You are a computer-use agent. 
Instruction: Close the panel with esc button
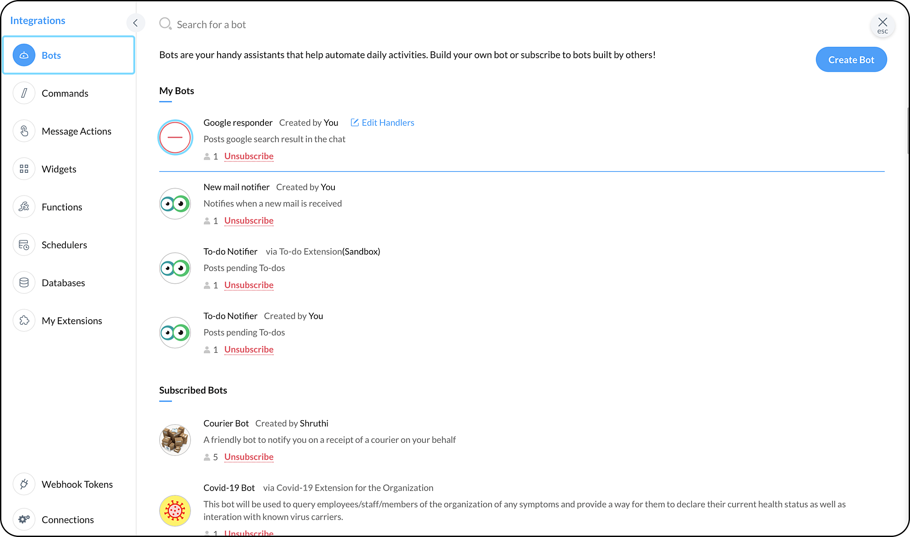(x=882, y=25)
